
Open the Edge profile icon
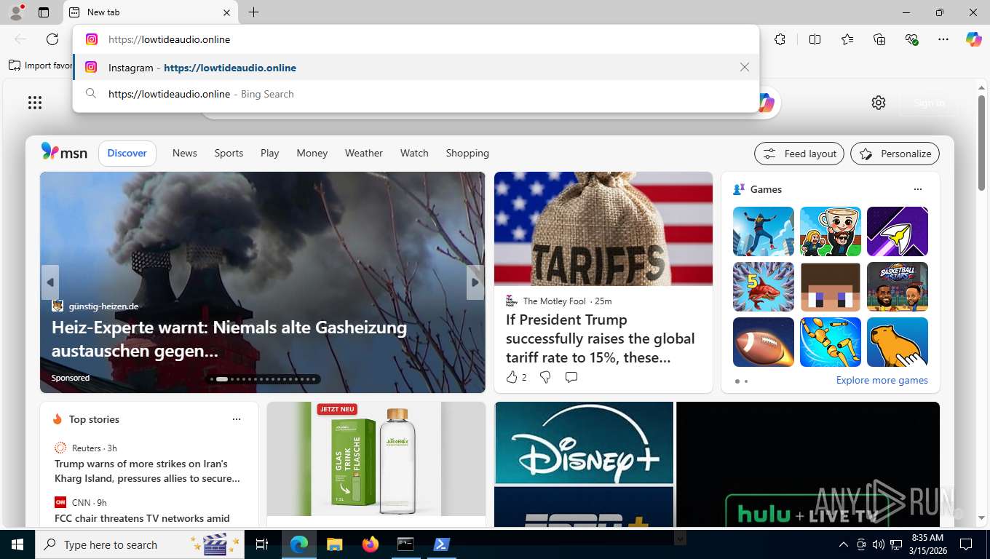click(16, 12)
